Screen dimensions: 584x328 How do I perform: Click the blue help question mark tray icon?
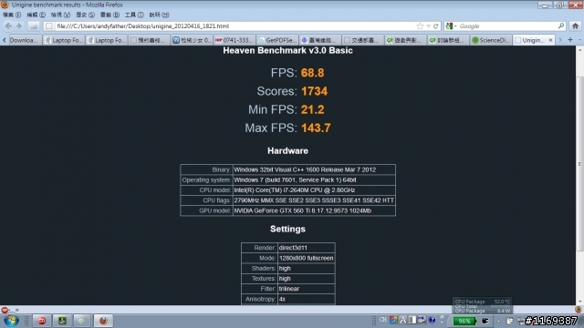pyautogui.click(x=432, y=320)
